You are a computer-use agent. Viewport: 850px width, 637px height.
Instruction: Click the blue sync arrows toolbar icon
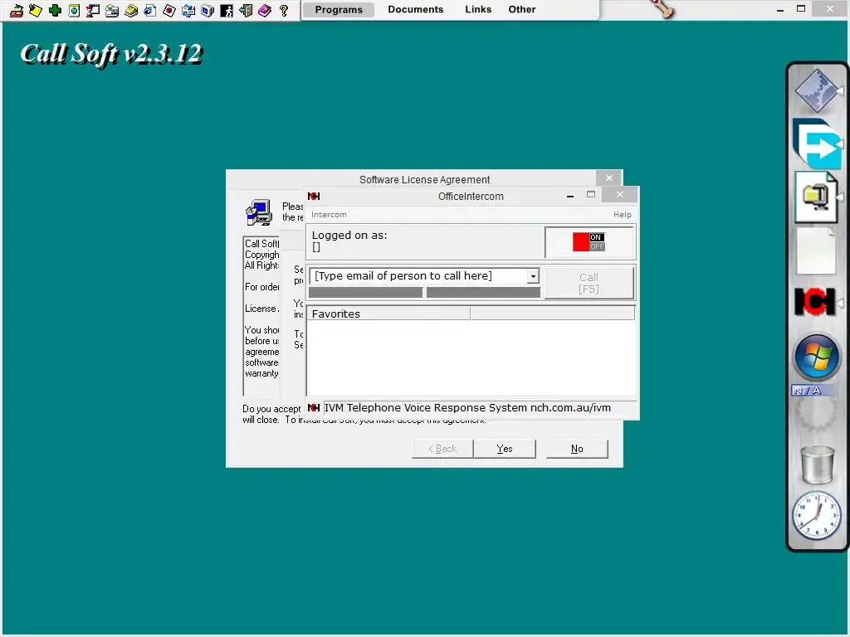click(x=188, y=10)
